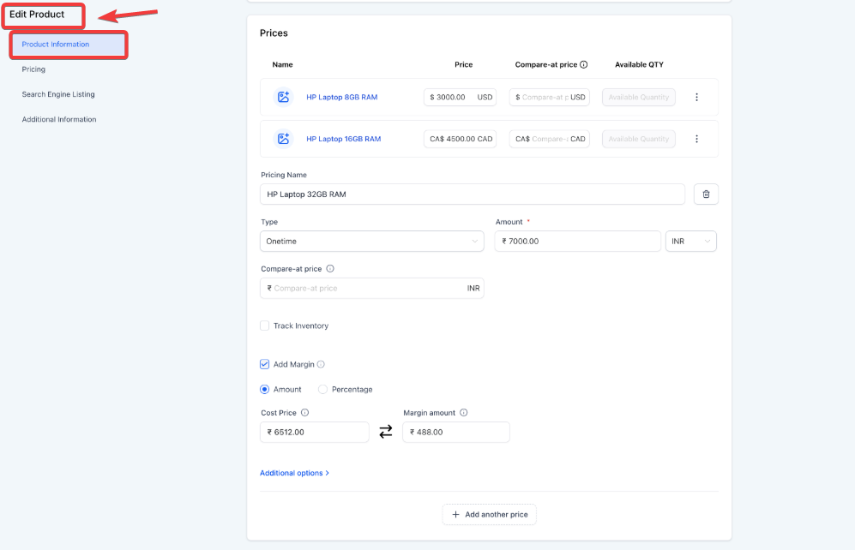Click the Pricing Name input field
855x550 pixels.
pos(472,194)
